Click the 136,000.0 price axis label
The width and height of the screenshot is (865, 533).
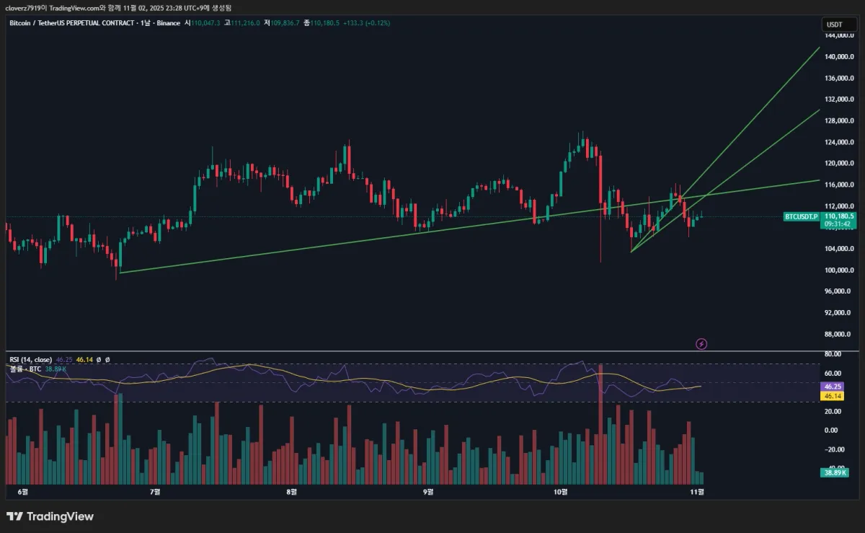pos(840,78)
